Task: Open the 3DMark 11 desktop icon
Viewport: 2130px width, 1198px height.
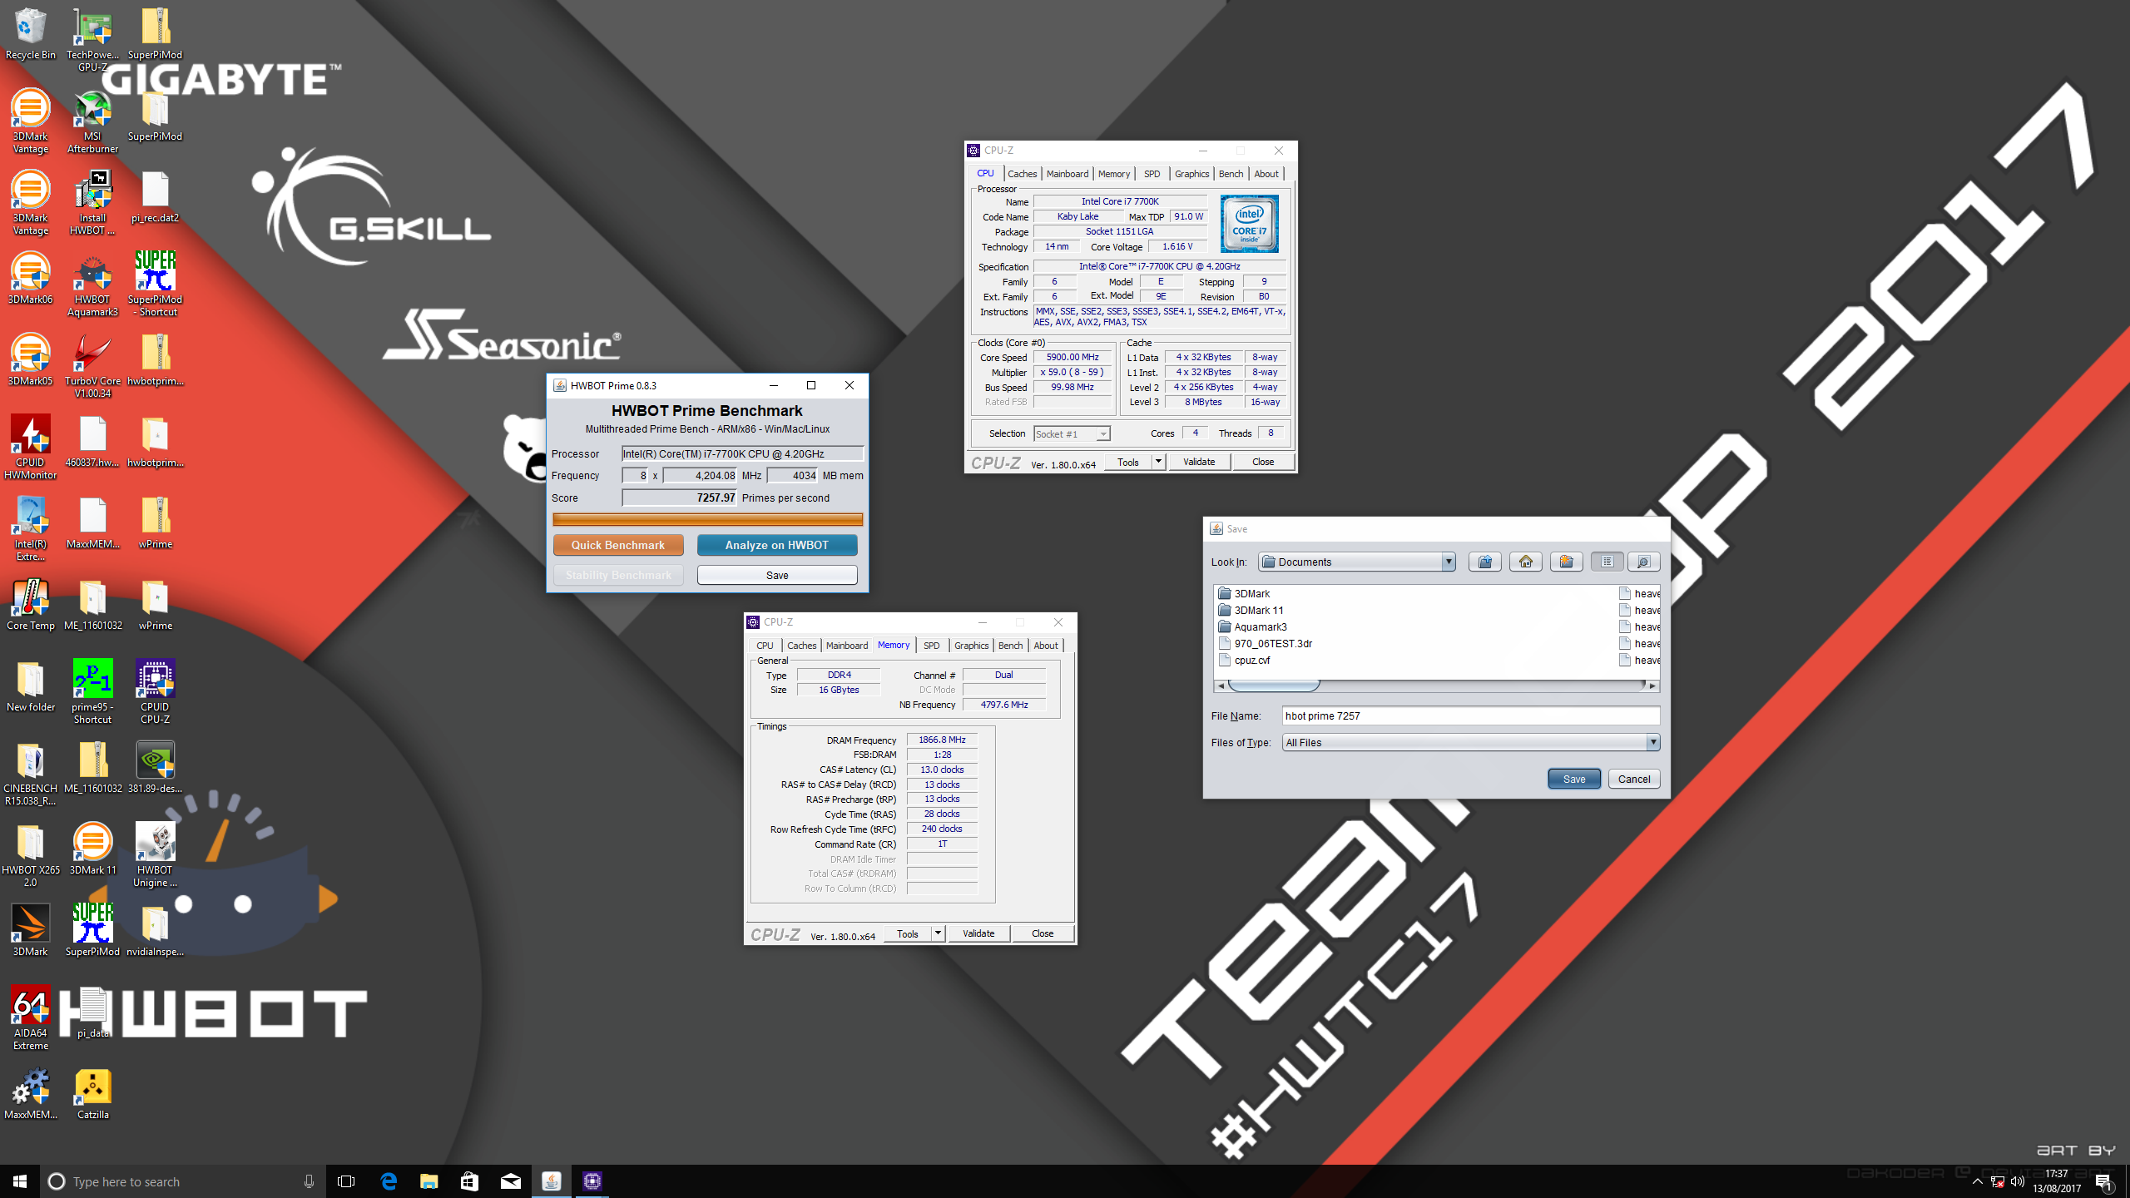Action: 92,849
